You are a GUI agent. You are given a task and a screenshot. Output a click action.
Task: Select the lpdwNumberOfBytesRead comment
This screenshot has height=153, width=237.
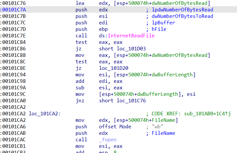pos(182,10)
